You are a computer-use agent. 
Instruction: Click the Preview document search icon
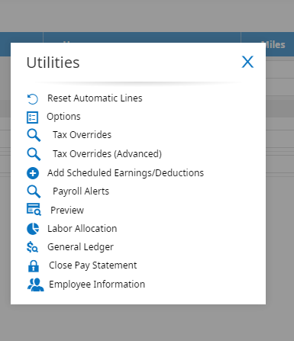[34, 209]
